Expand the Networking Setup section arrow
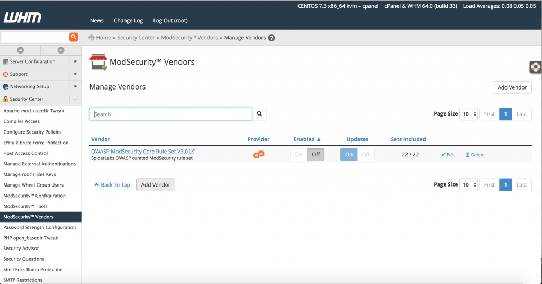Viewport: 542px width, 284px height. [75, 86]
